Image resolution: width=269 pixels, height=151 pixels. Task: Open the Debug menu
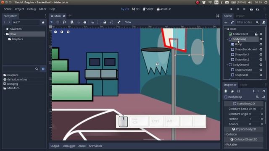(x=32, y=9)
